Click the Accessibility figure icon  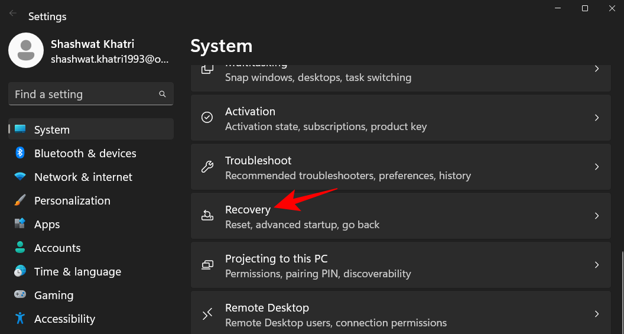[x=20, y=318]
